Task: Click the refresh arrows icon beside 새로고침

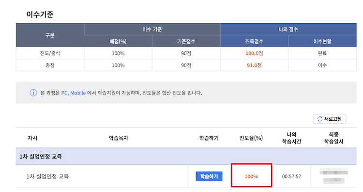Action: tap(320, 119)
